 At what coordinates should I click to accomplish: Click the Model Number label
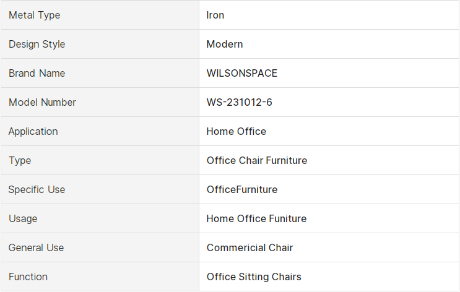(42, 102)
